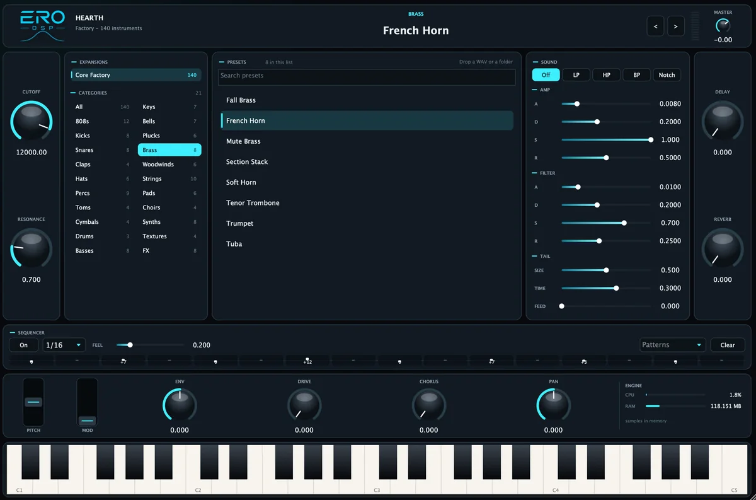Open the Patterns dropdown
The width and height of the screenshot is (756, 500).
coord(673,345)
